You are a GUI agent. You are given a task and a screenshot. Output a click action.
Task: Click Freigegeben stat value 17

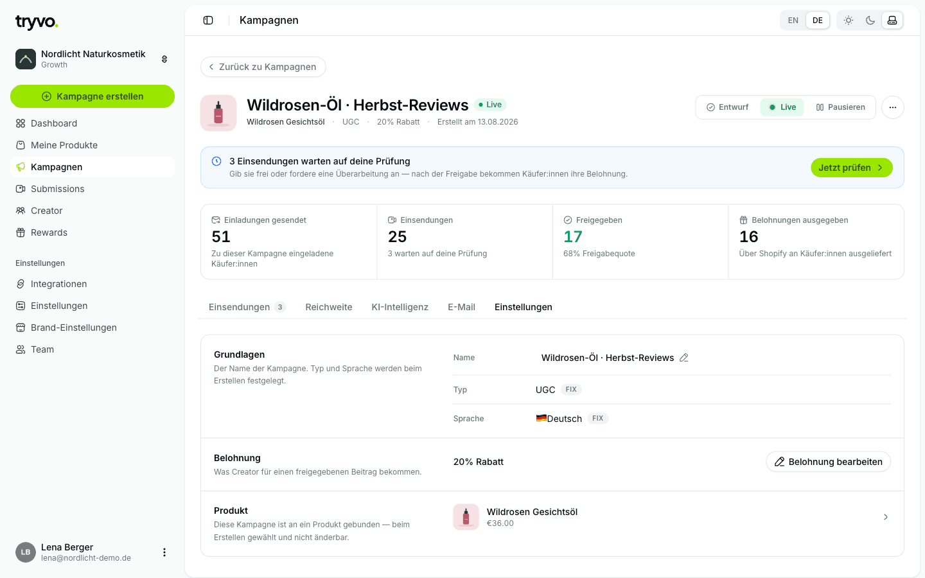tap(573, 237)
